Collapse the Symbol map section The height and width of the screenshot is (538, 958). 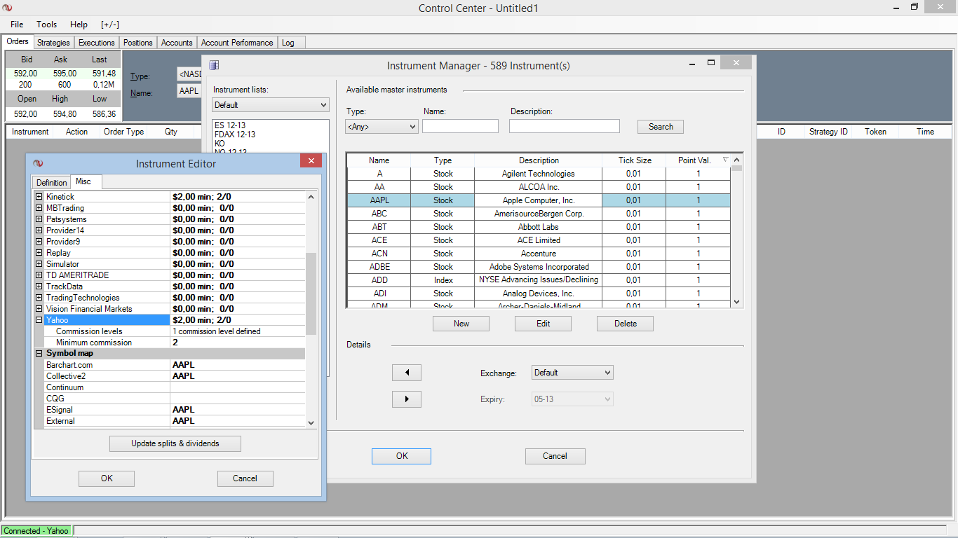39,354
